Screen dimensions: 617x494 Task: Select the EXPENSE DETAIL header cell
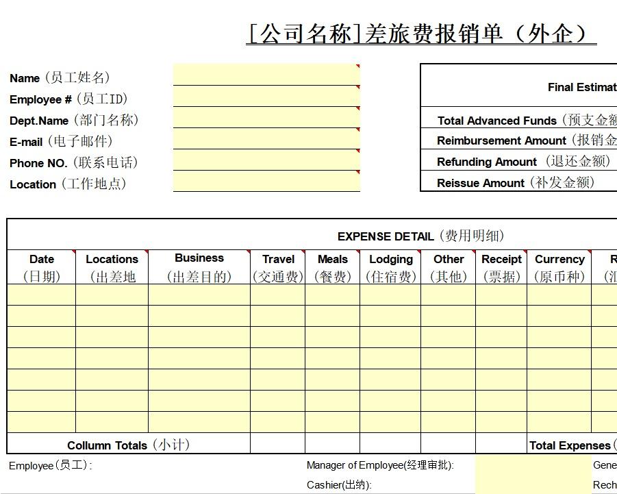420,236
